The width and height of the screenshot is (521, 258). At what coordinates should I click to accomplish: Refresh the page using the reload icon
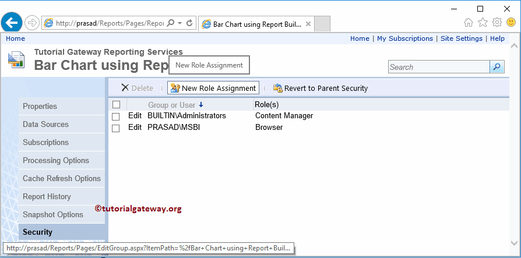click(189, 23)
